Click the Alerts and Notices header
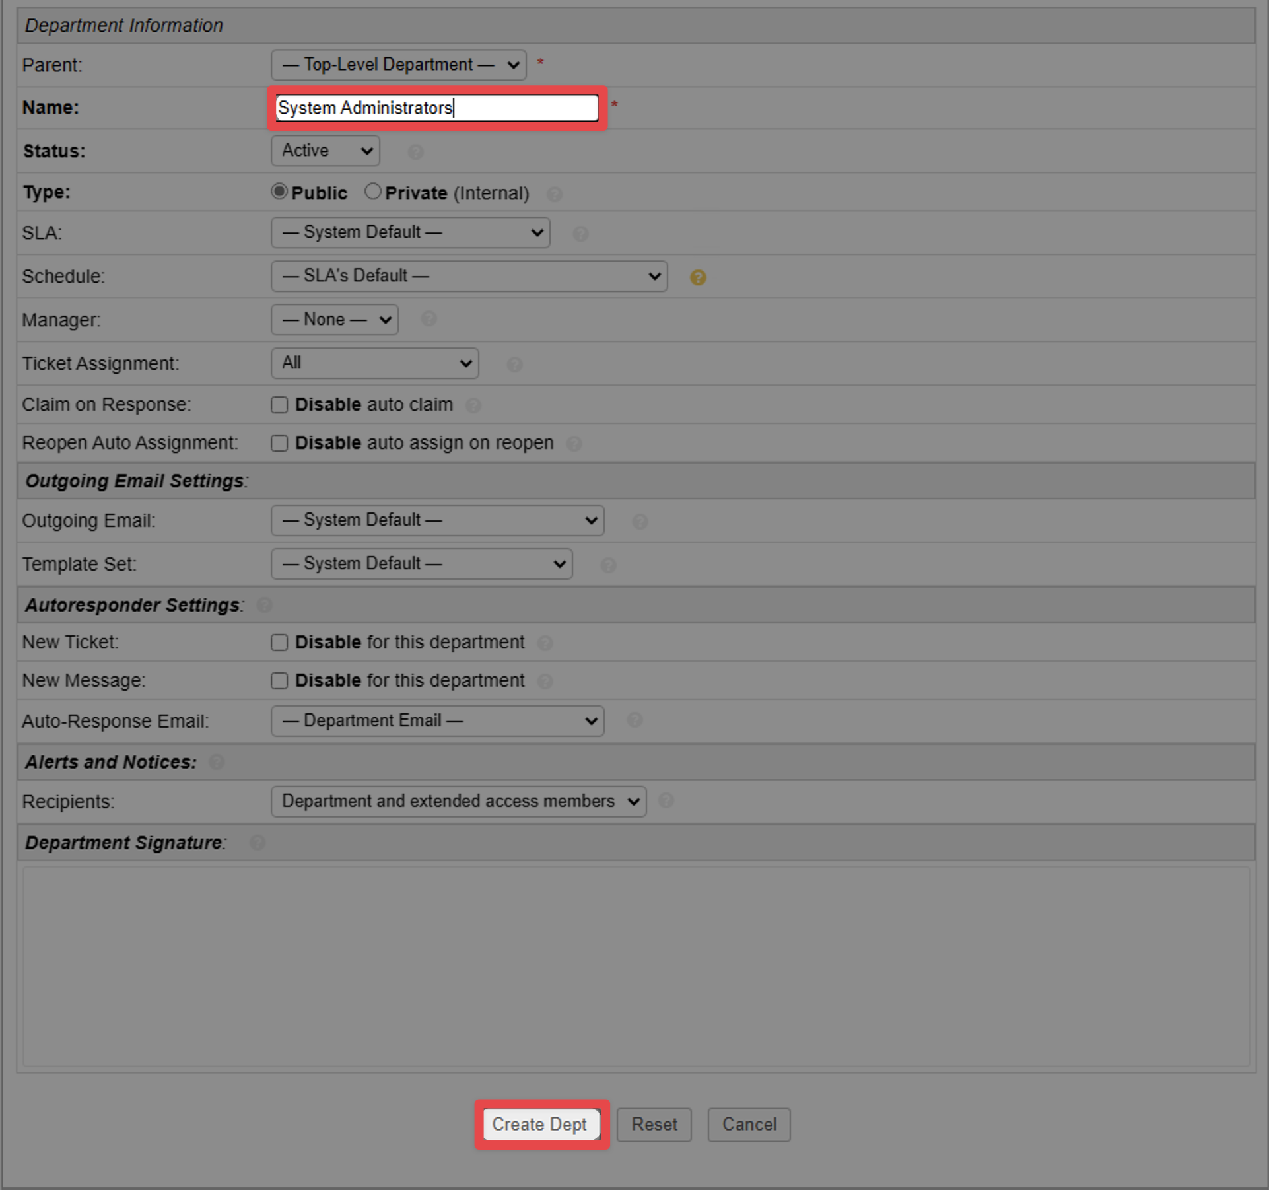 [110, 761]
